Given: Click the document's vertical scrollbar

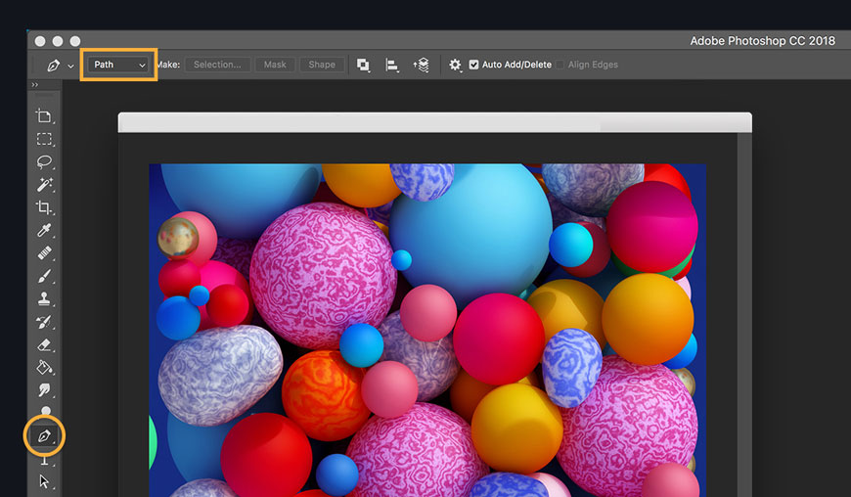Looking at the screenshot, I should coord(744,315).
